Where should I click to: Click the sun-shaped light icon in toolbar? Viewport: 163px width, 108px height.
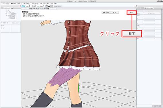tap(33, 6)
